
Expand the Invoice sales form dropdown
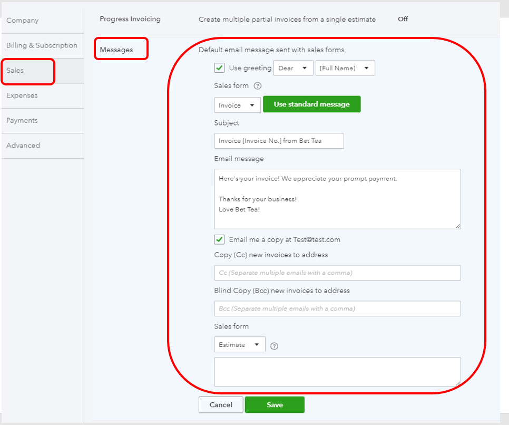pos(237,105)
